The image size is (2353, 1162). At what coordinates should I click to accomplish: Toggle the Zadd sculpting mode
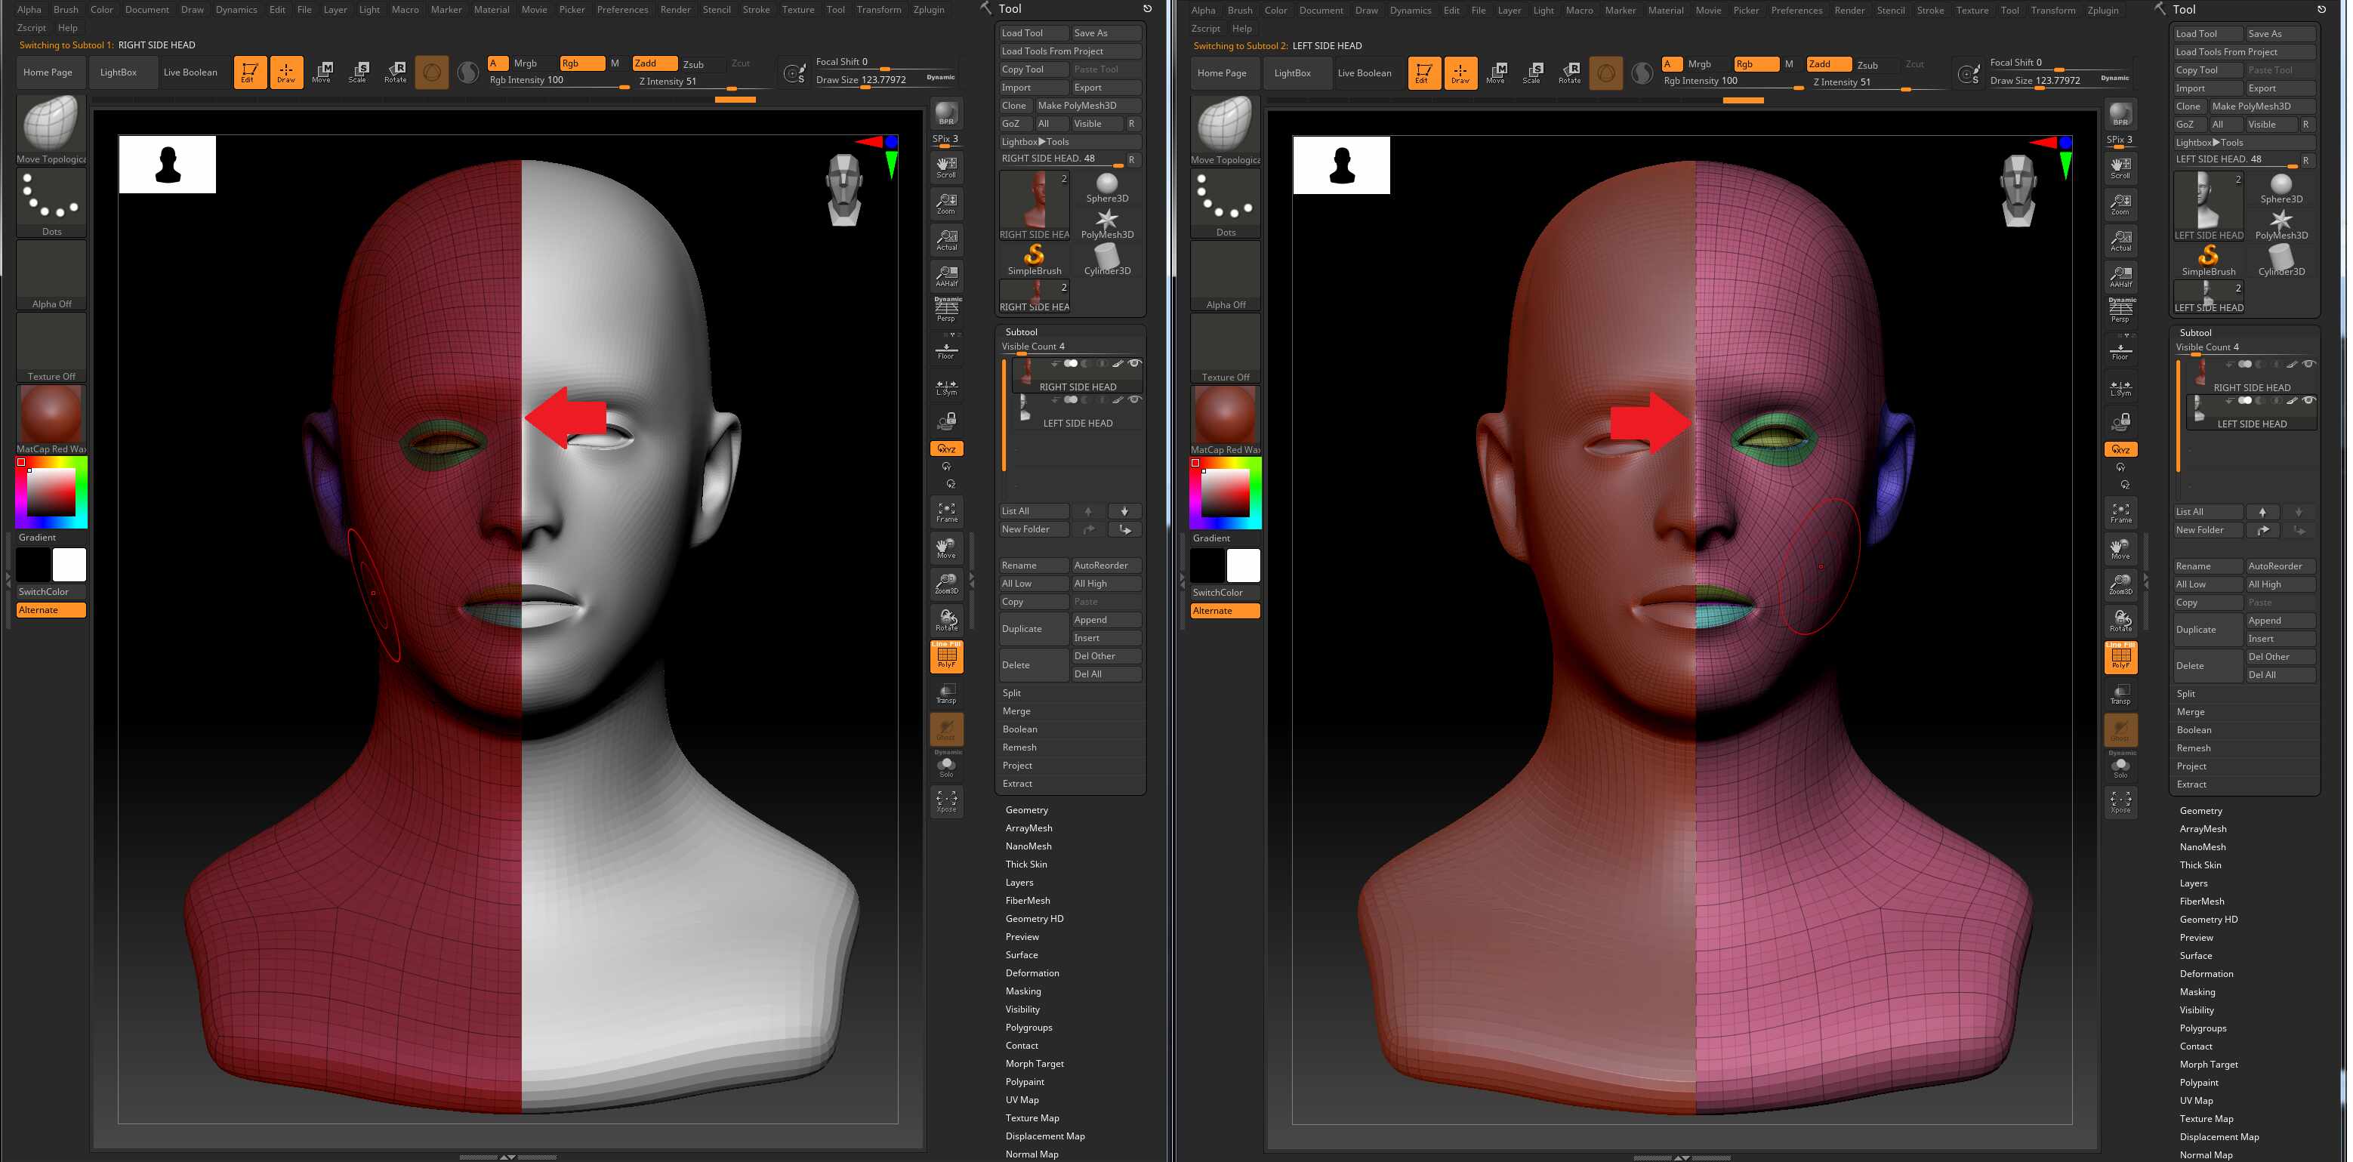(654, 63)
